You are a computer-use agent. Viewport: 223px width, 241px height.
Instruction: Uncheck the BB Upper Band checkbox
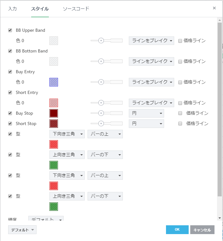(x=10, y=30)
